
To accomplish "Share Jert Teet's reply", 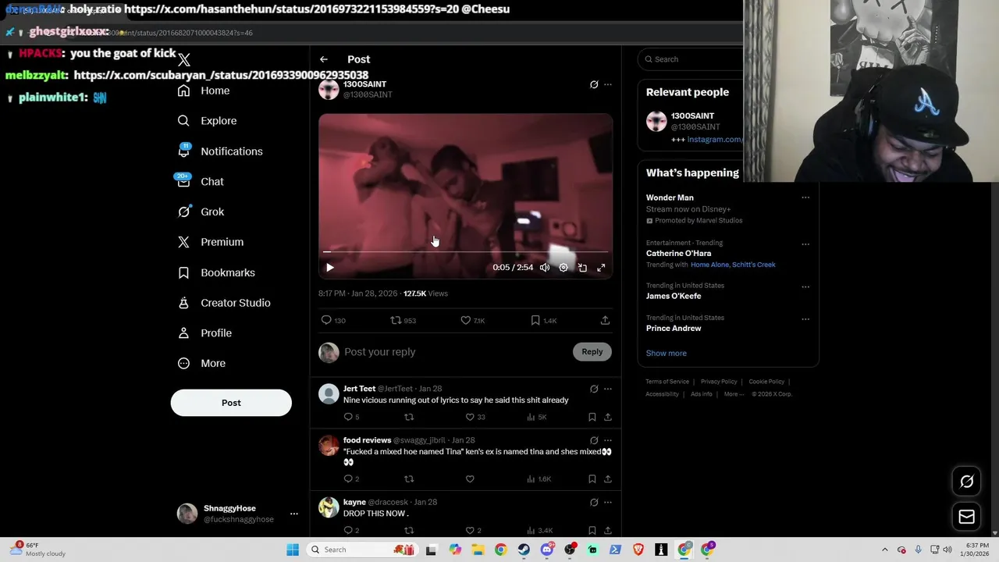I will [x=608, y=418].
